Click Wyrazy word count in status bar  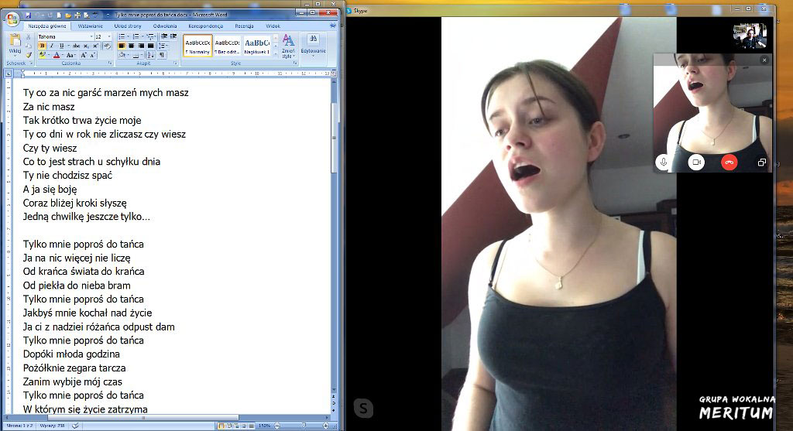[52, 426]
